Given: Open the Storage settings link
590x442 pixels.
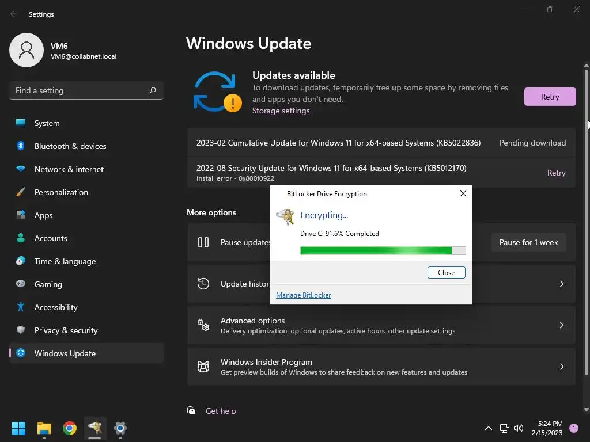Looking at the screenshot, I should [281, 110].
